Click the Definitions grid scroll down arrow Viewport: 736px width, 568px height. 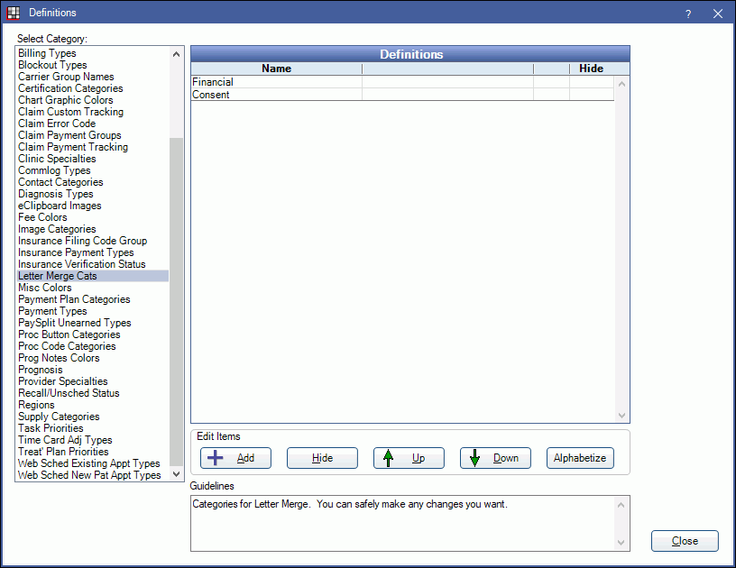(x=622, y=415)
